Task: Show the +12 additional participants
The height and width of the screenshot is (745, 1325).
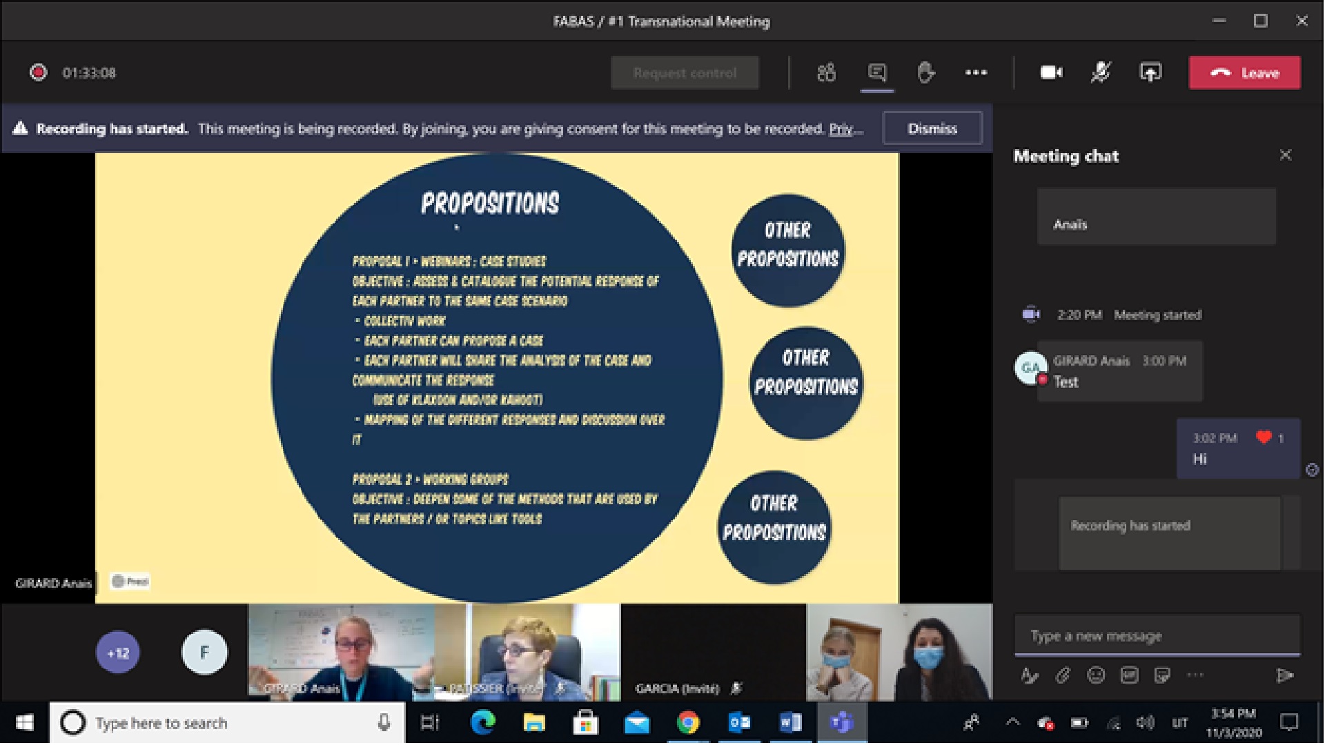Action: coord(118,653)
